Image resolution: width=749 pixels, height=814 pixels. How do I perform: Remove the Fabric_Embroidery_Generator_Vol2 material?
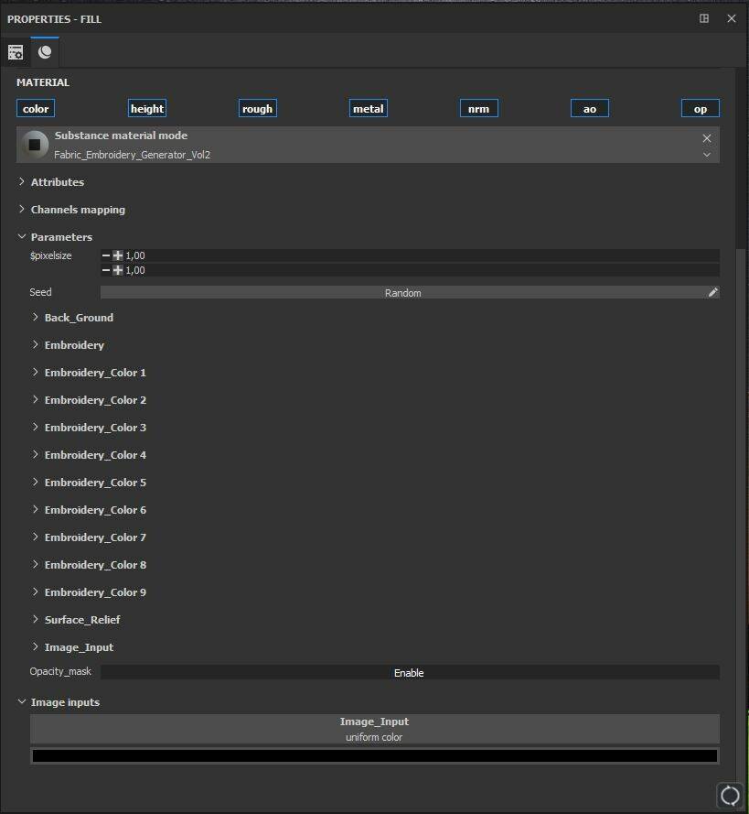[x=707, y=138]
